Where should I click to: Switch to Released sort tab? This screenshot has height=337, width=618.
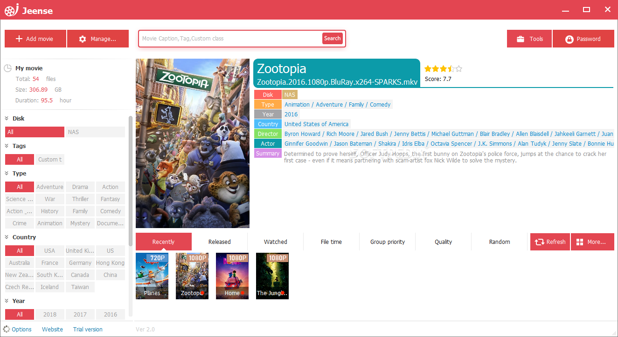click(x=220, y=242)
